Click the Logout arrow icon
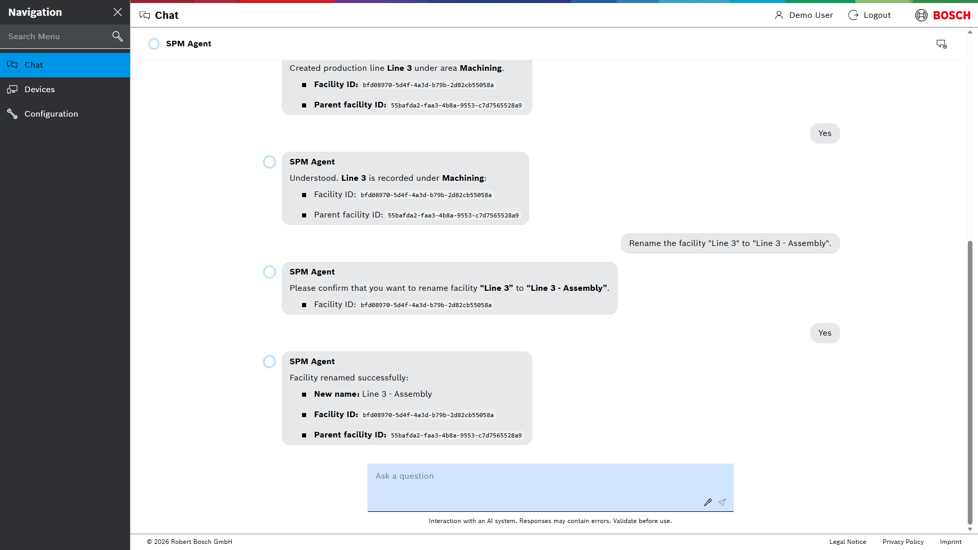978x550 pixels. coord(853,15)
